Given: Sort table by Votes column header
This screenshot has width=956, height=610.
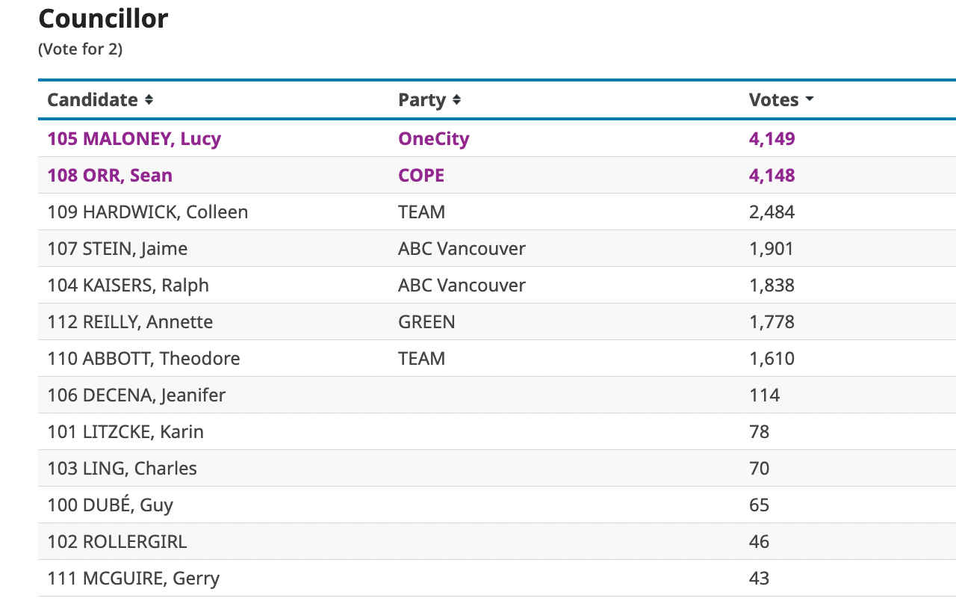Looking at the screenshot, I should (x=774, y=99).
